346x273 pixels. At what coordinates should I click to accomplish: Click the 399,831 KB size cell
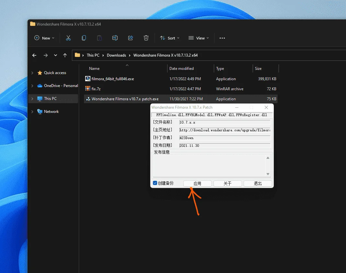click(267, 79)
